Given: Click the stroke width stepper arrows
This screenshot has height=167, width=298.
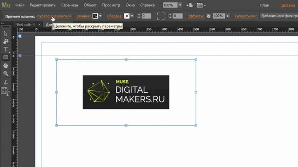Looking at the screenshot, I should (139, 16).
